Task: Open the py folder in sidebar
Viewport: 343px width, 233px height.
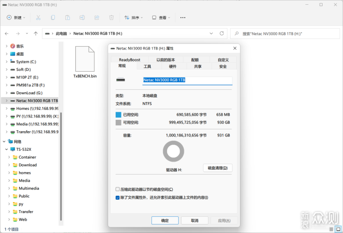Action: 21,204
